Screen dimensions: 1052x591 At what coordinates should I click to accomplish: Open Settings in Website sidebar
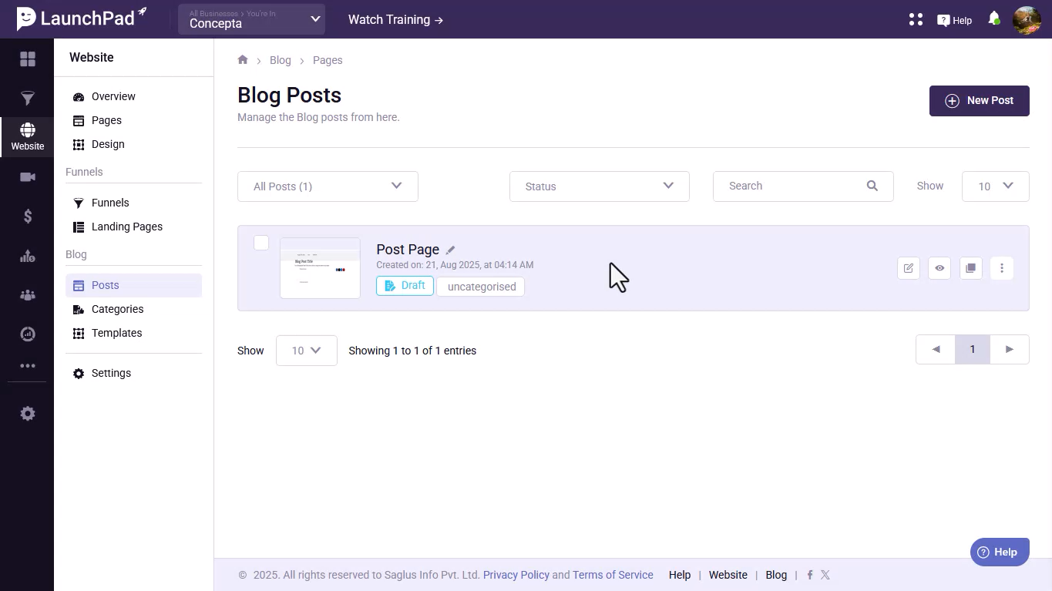pyautogui.click(x=111, y=373)
